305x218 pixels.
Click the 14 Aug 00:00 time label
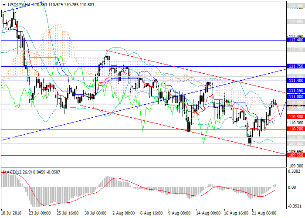pyautogui.click(x=209, y=214)
